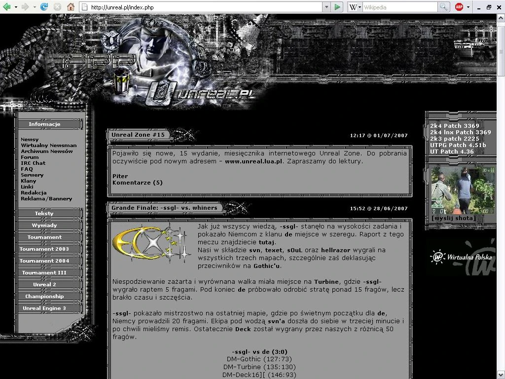Screen dimensions: 505x379
Task: Open the forward history dropdown arrow
Action: click(35, 7)
